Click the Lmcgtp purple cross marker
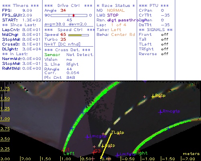 click(x=87, y=137)
